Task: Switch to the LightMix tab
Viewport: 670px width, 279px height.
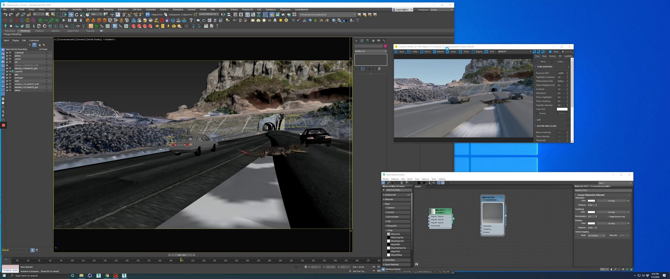Action: pos(568,56)
